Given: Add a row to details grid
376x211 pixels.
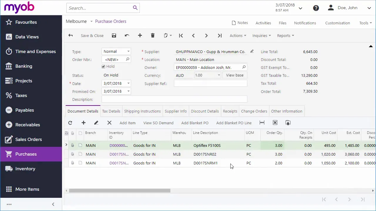Looking at the screenshot, I should click(x=83, y=123).
